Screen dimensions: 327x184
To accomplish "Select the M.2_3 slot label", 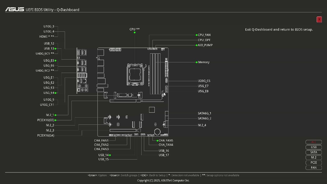I will (50, 130).
